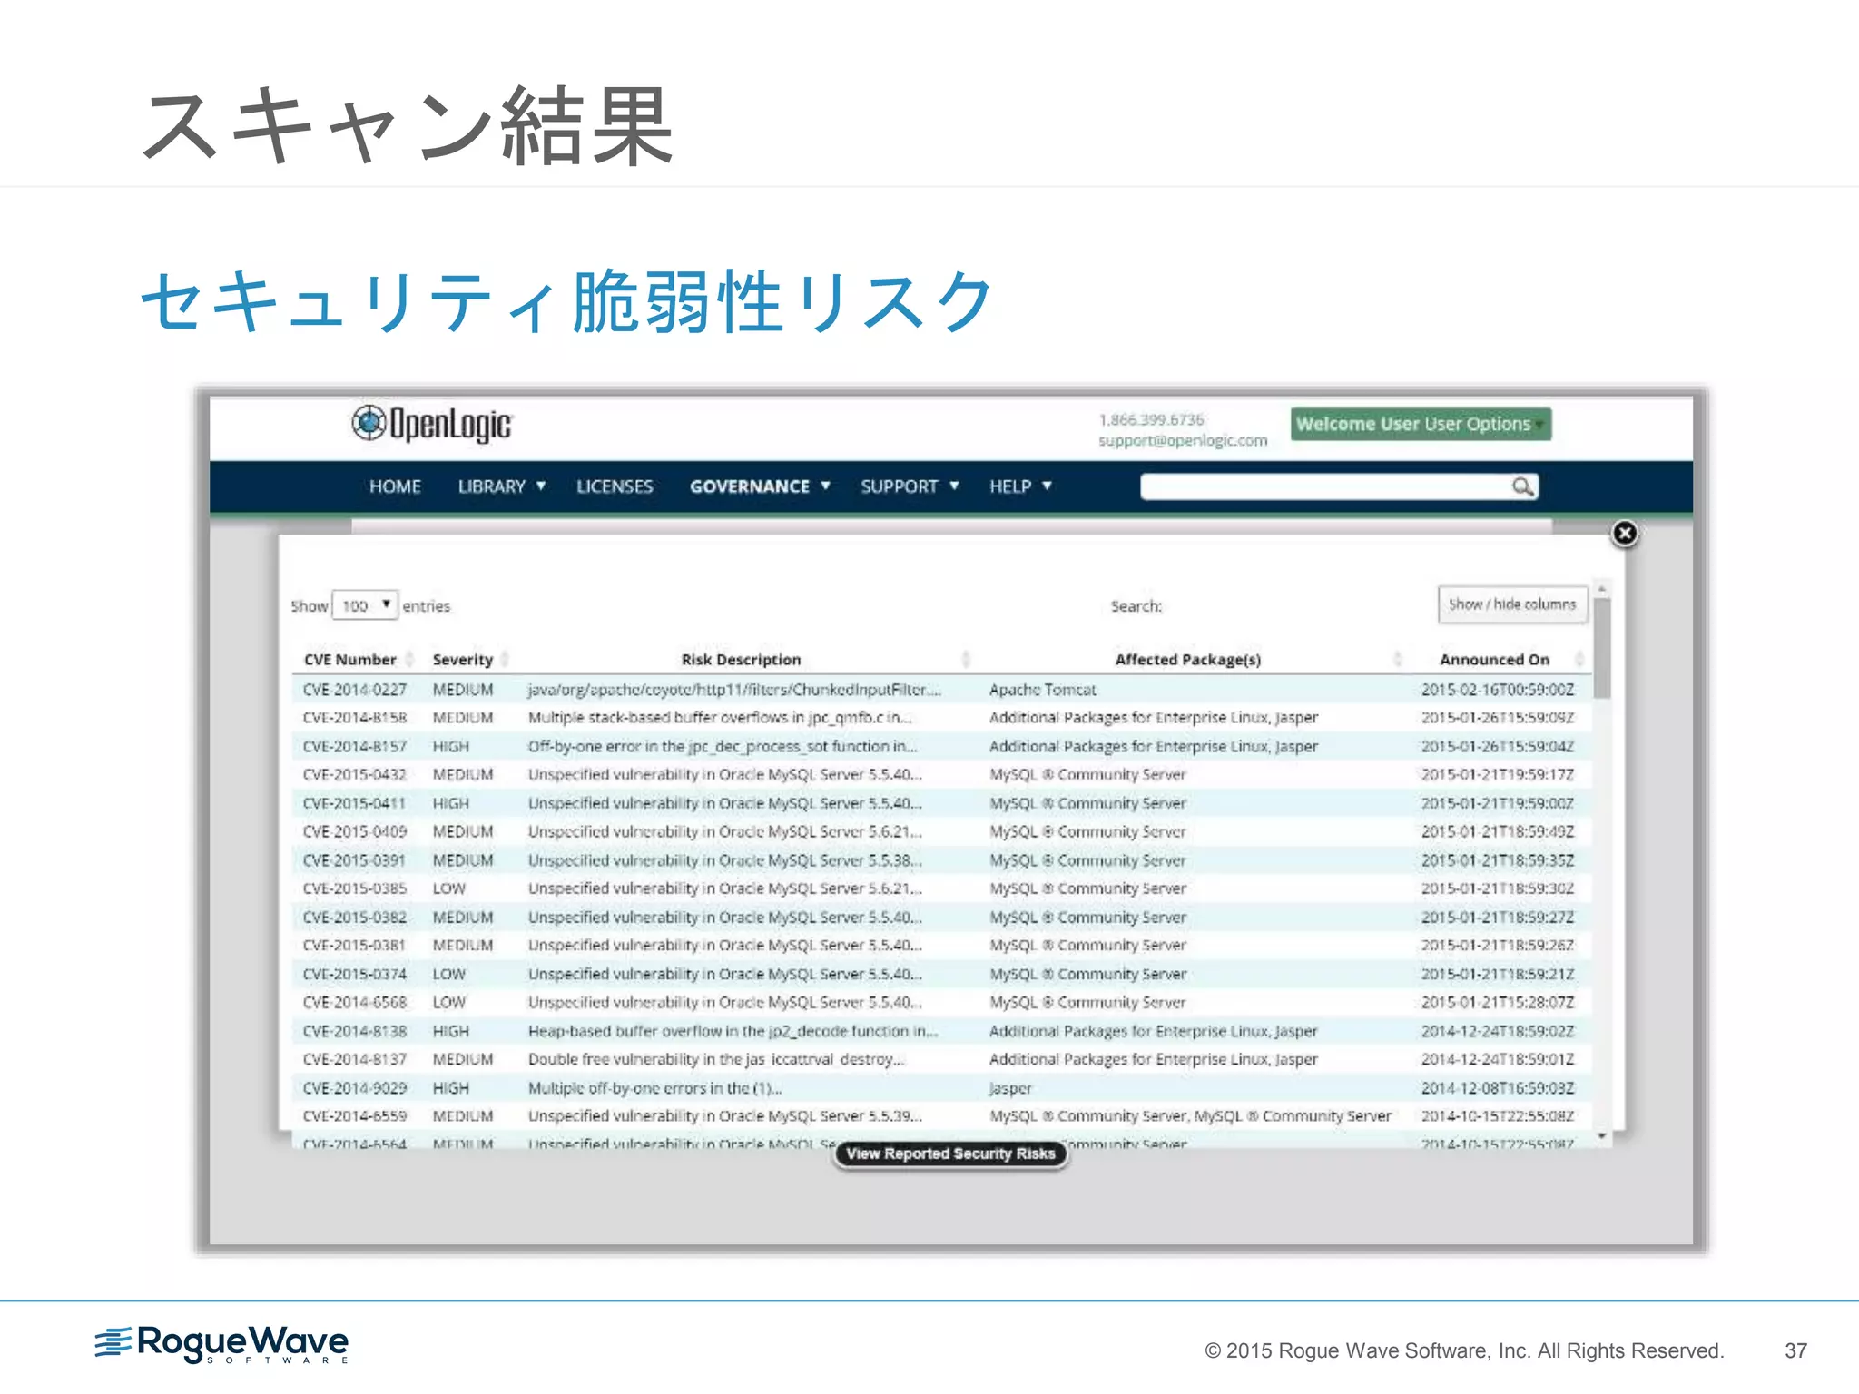
Task: Click date 2015-02-16T00:59:00Z
Action: pyautogui.click(x=1498, y=690)
